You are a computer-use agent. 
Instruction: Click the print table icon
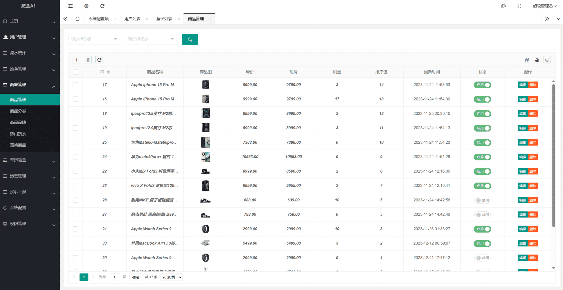[x=547, y=60]
